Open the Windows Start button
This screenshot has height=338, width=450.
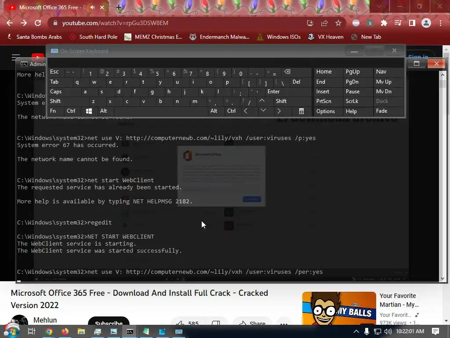[11, 331]
